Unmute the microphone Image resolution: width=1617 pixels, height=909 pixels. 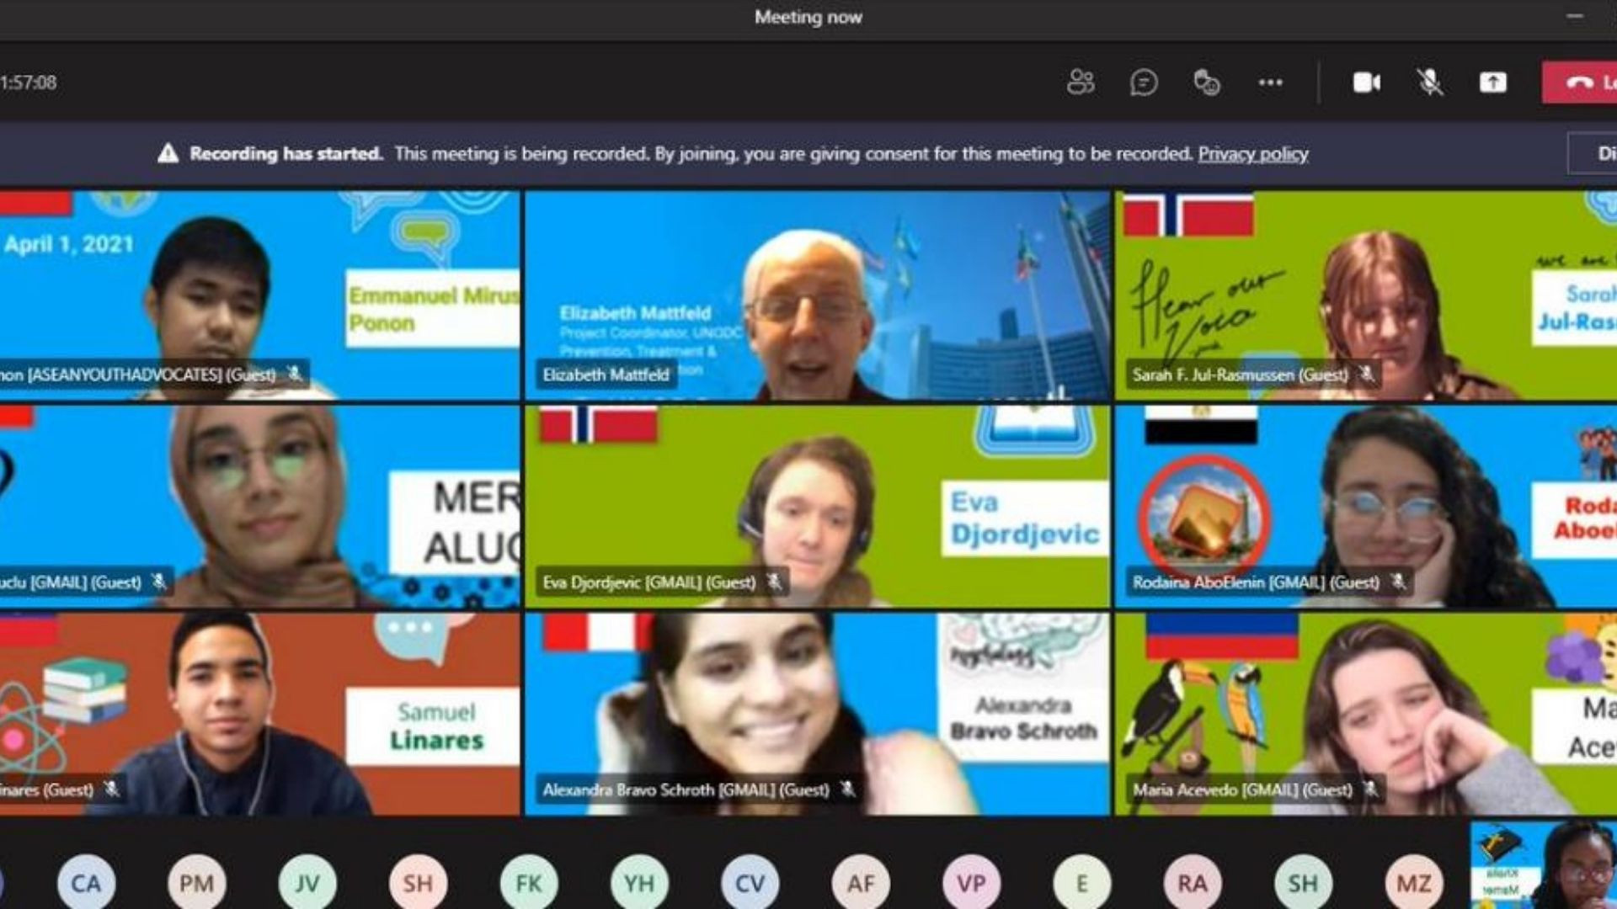click(x=1429, y=82)
